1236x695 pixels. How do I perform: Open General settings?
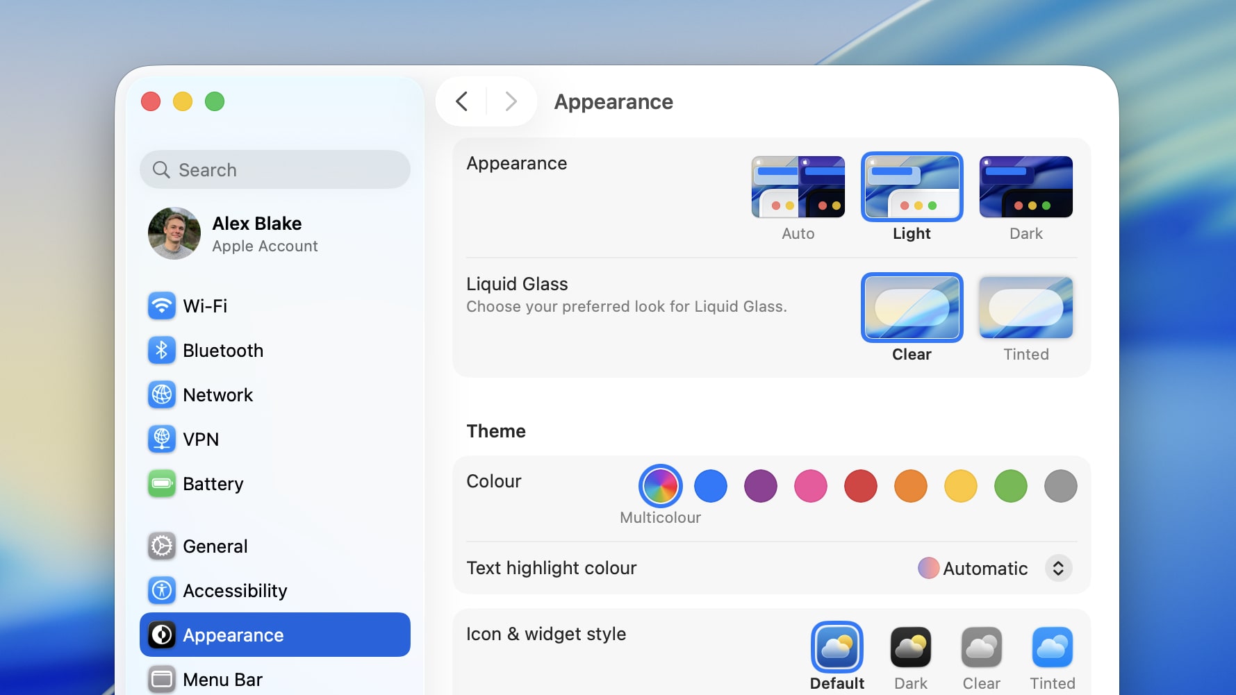215,546
